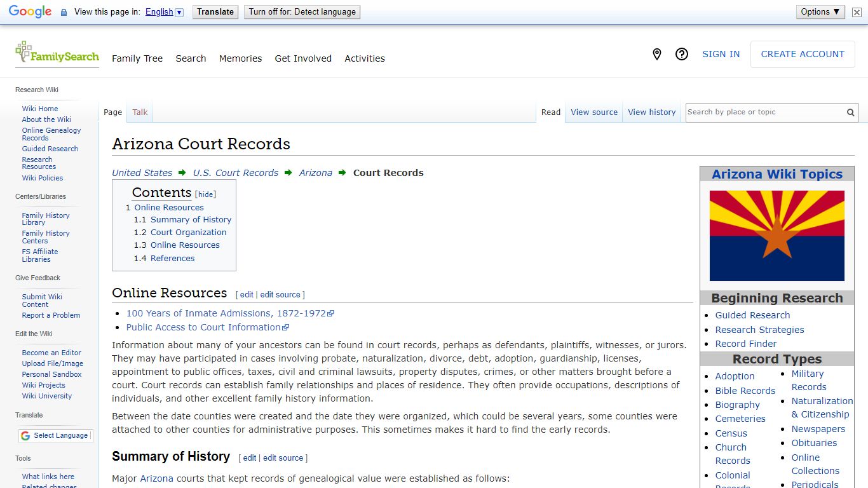Viewport: 868px width, 488px height.
Task: Select the Read tab
Action: tap(551, 112)
